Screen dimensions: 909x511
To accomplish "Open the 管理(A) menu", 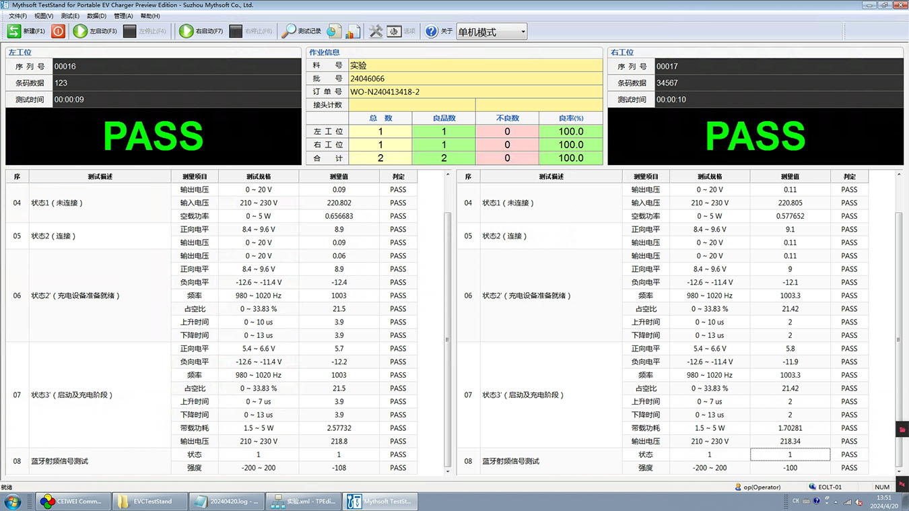I will [123, 16].
